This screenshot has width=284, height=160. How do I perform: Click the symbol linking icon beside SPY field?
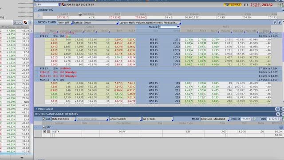tap(63, 4)
